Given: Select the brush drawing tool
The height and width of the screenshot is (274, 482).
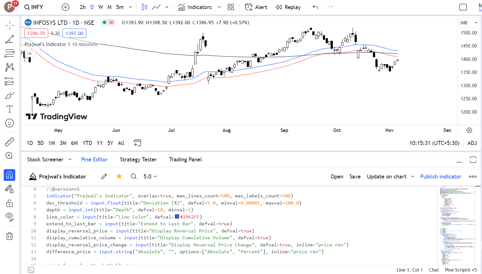Looking at the screenshot, I should click(x=10, y=95).
